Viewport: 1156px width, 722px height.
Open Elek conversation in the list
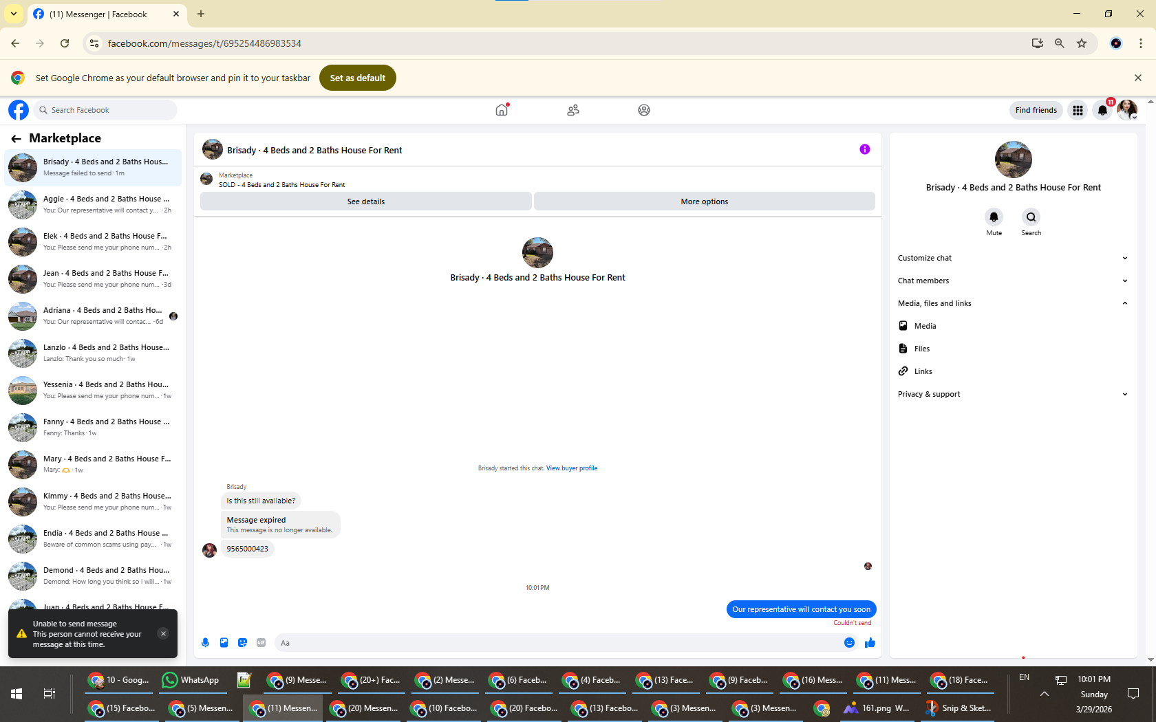(x=93, y=241)
